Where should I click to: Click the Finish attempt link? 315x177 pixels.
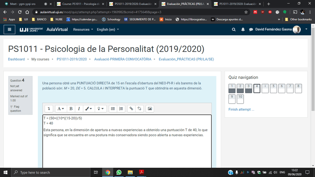coord(241,109)
